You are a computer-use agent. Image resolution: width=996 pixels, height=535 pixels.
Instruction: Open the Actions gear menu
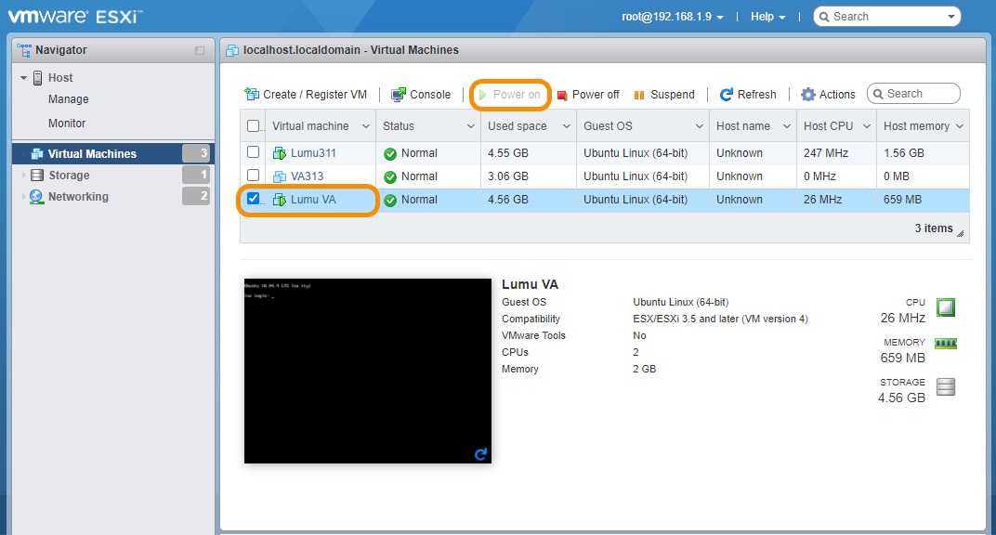(827, 94)
